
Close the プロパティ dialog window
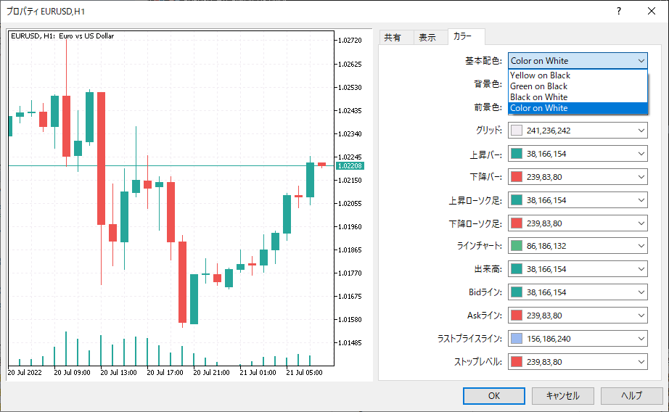tap(651, 12)
